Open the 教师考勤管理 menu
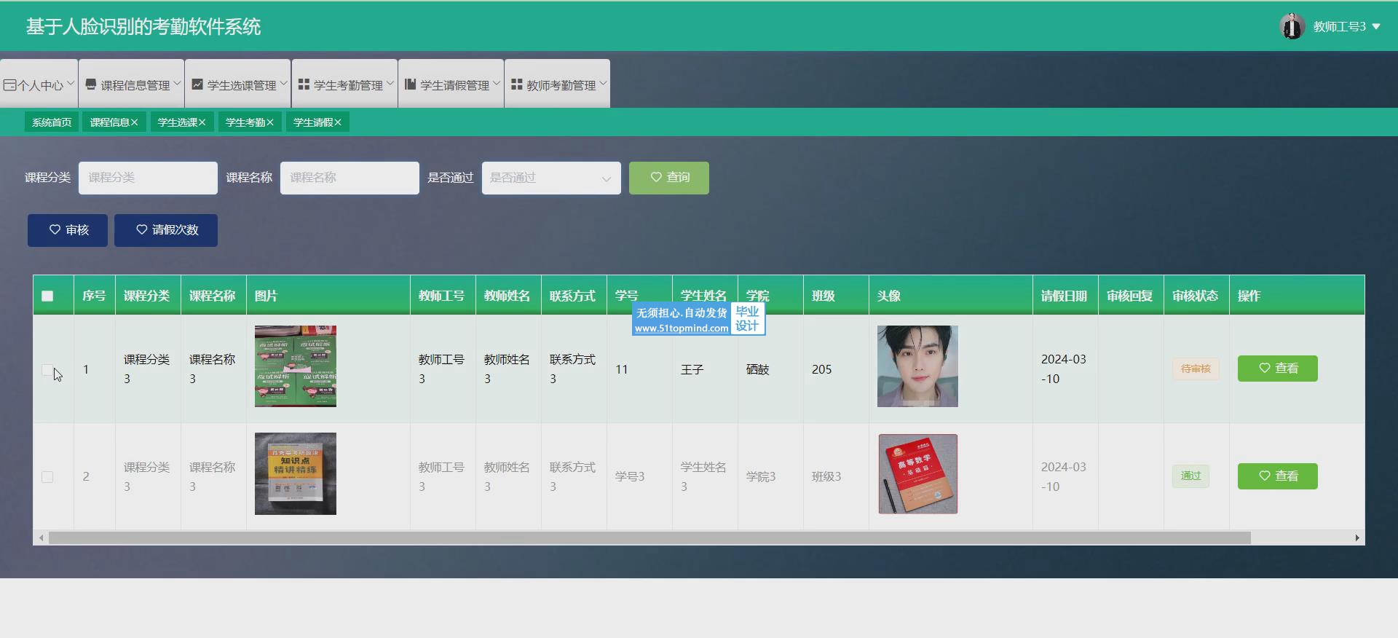The width and height of the screenshot is (1398, 638). (x=557, y=84)
